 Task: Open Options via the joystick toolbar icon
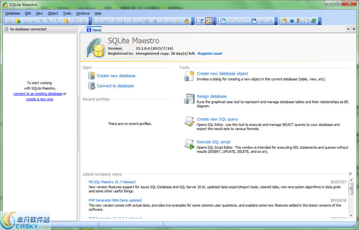pos(187,21)
